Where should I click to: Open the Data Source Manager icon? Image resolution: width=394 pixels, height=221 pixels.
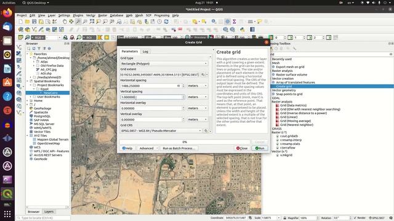point(20,30)
